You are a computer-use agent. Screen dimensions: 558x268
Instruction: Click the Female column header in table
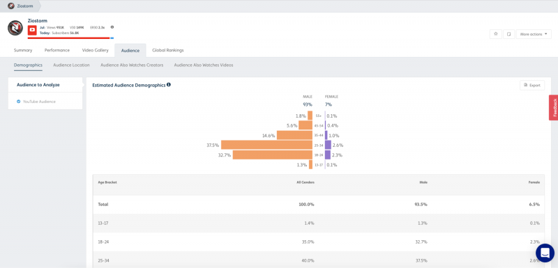(534, 182)
